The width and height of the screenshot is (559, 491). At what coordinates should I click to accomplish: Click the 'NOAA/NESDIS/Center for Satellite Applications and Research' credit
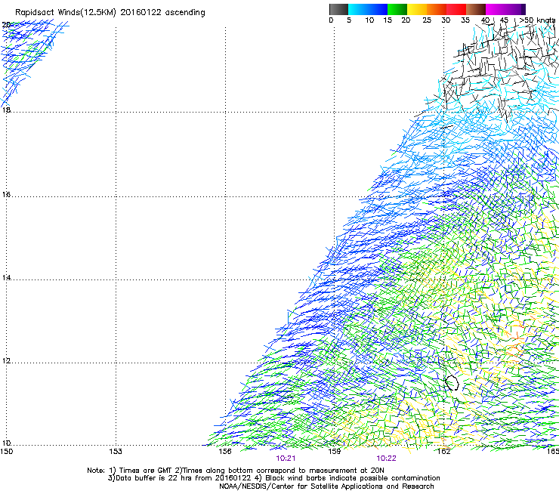click(326, 486)
